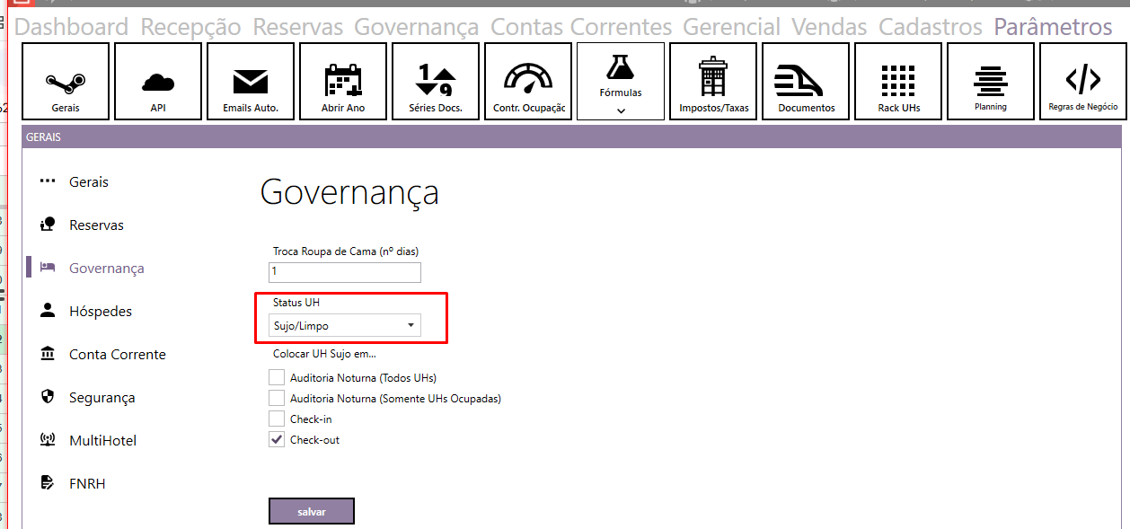
Task: Click the salvar button
Action: [311, 511]
